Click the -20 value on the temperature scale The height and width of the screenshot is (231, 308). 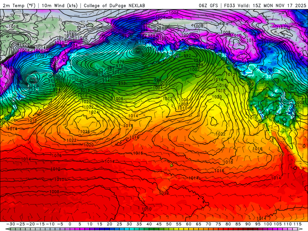point(30,224)
